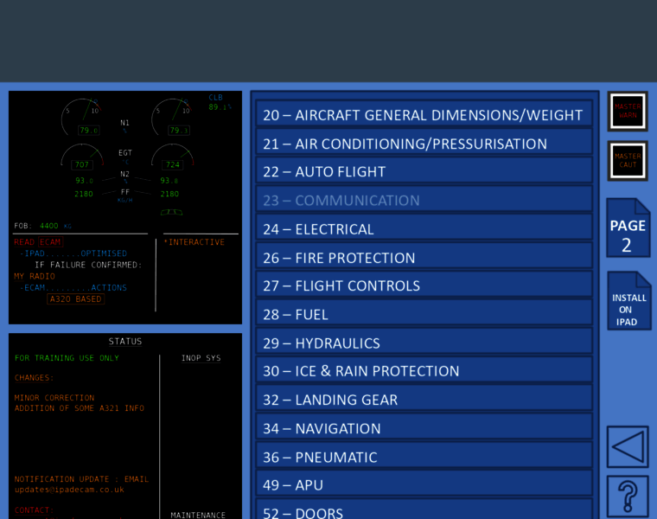Choose 22 – Auto Flight chapter

pos(424,172)
